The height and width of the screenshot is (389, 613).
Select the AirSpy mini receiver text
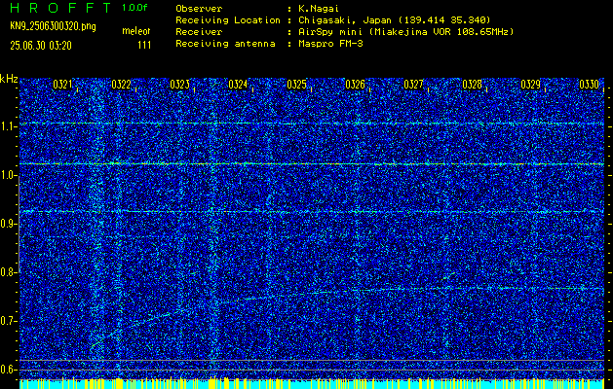click(406, 31)
